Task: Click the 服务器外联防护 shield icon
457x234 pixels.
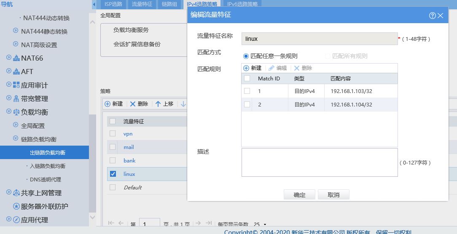Action: point(16,206)
